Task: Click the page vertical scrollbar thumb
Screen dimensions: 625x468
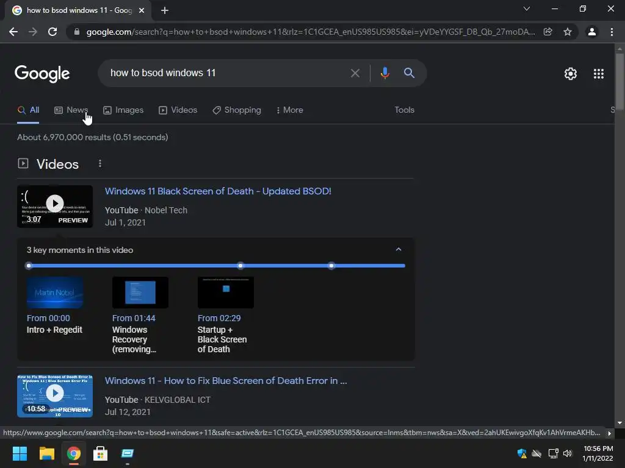Action: click(620, 82)
